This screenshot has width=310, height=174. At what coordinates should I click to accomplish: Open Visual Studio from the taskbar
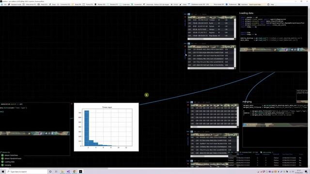68,172
